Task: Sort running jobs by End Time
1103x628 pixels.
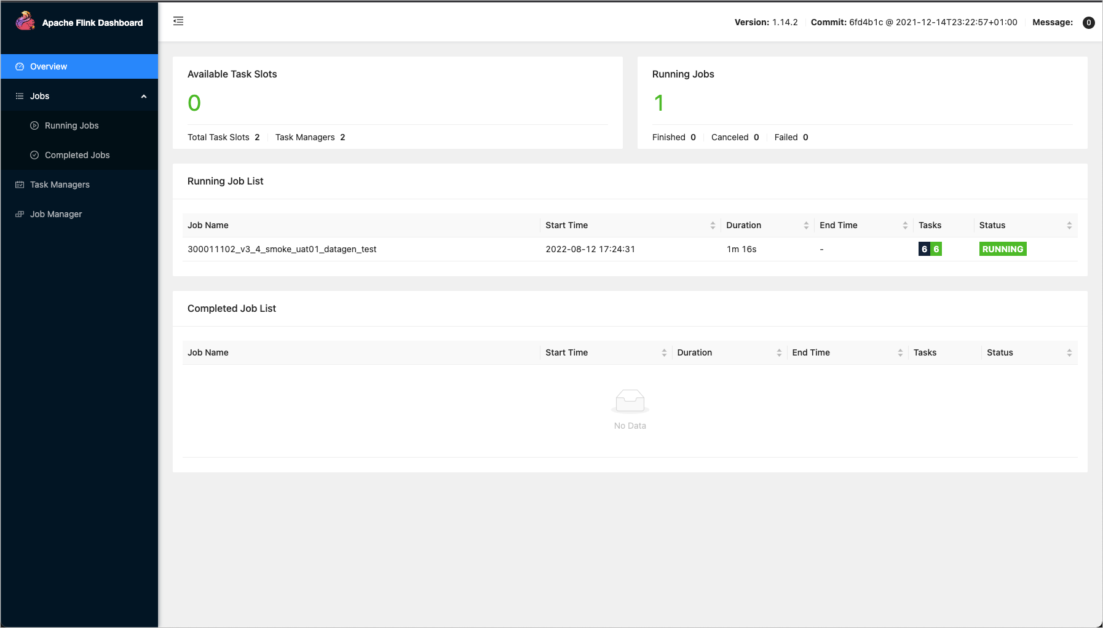Action: click(x=905, y=226)
